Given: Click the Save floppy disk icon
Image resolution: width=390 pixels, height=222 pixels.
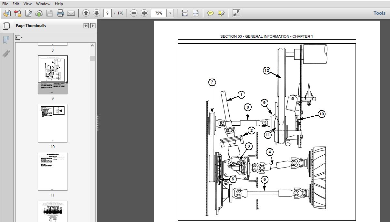Looking at the screenshot, I should click(49, 13).
